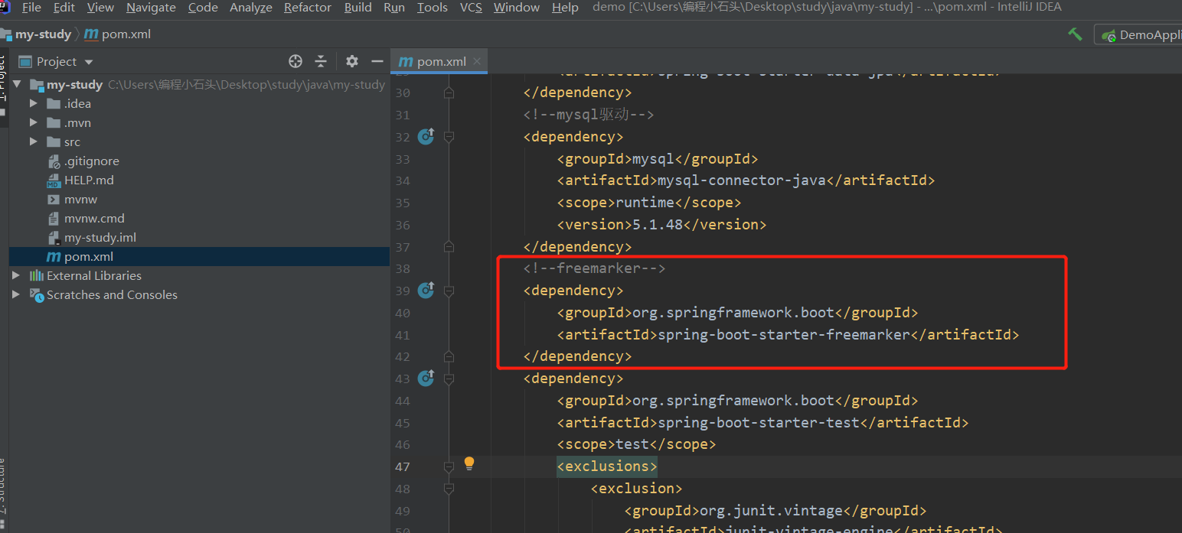Fold the dependency block at line 39
The width and height of the screenshot is (1182, 533).
click(449, 291)
